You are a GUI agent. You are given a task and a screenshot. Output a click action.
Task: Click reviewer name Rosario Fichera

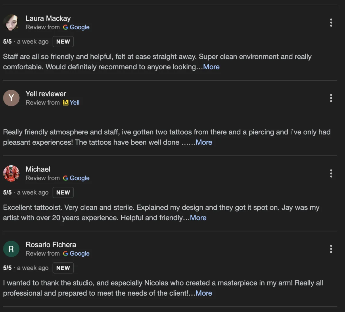[x=51, y=244]
